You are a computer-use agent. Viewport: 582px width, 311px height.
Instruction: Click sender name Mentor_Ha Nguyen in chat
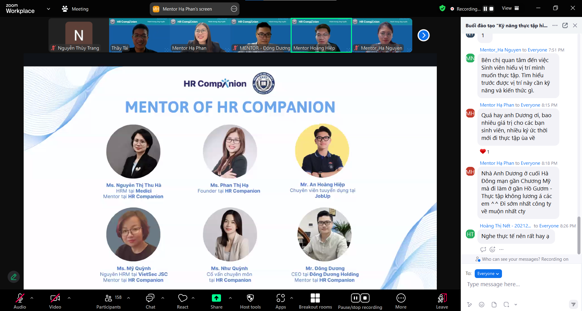click(500, 50)
